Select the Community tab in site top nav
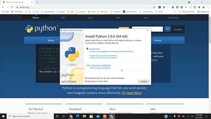This screenshot has width=211, height=119. coord(173,18)
